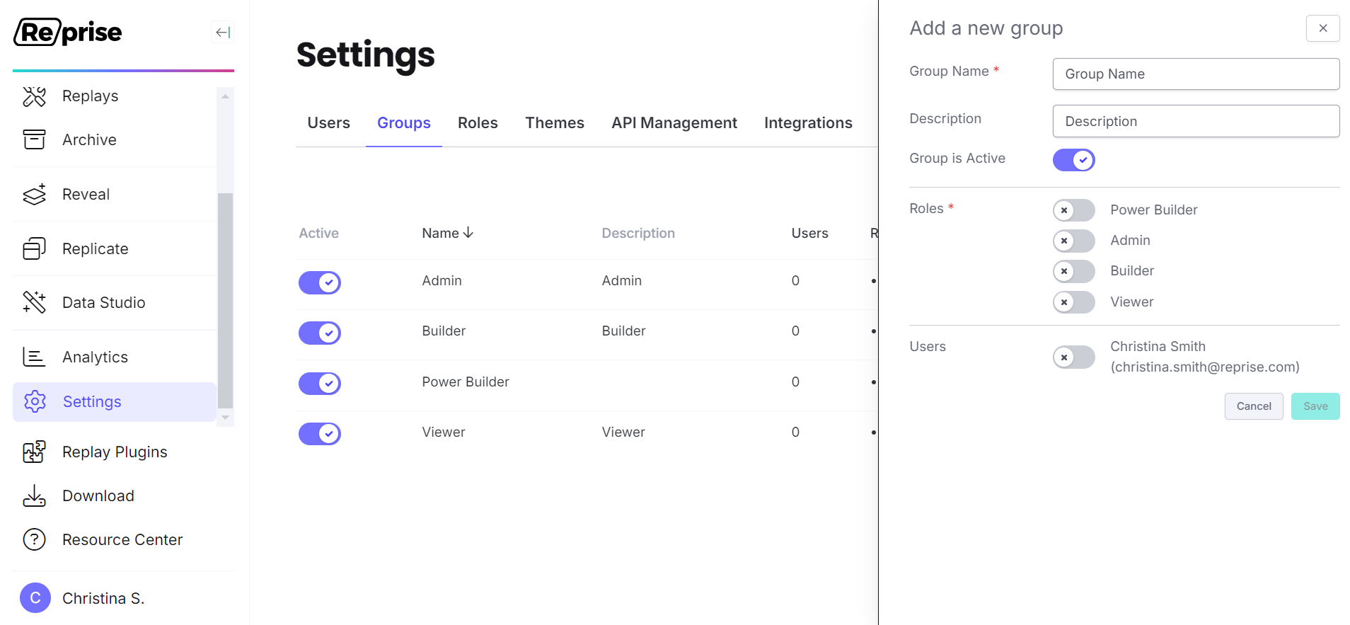Click the Replays tools icon
Viewport: 1350px width, 625px height.
34,96
